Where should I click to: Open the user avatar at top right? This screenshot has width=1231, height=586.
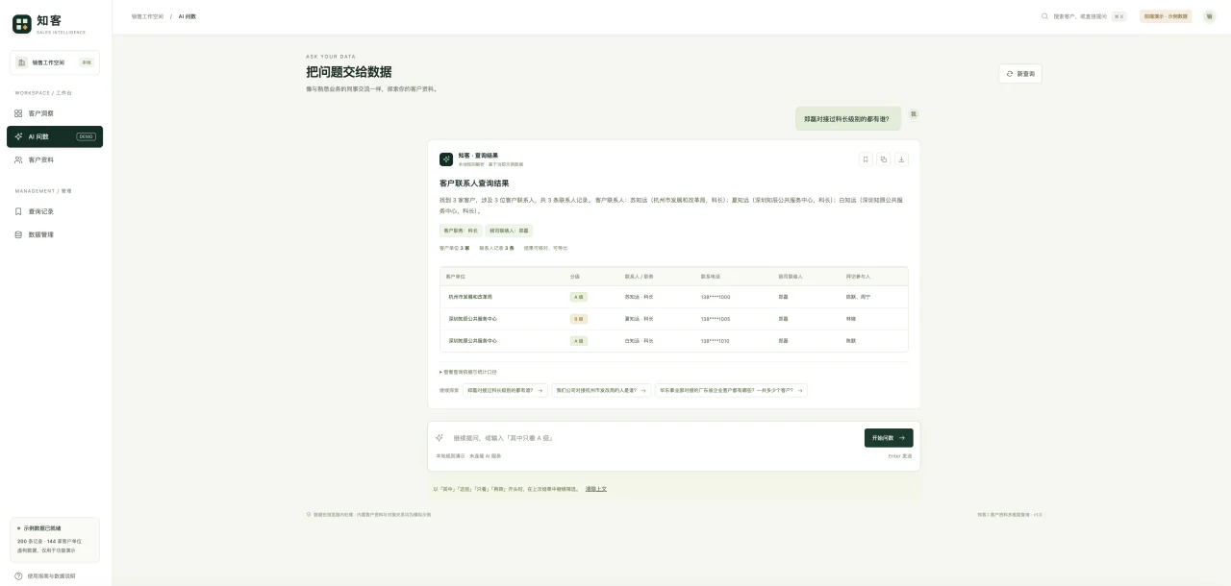1209,16
